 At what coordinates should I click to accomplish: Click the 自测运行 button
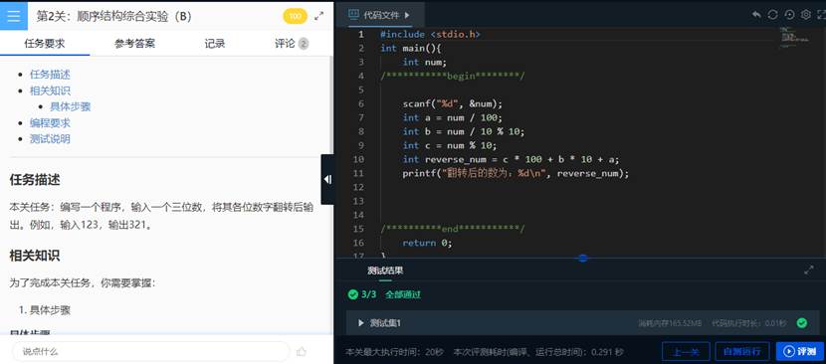(742, 351)
